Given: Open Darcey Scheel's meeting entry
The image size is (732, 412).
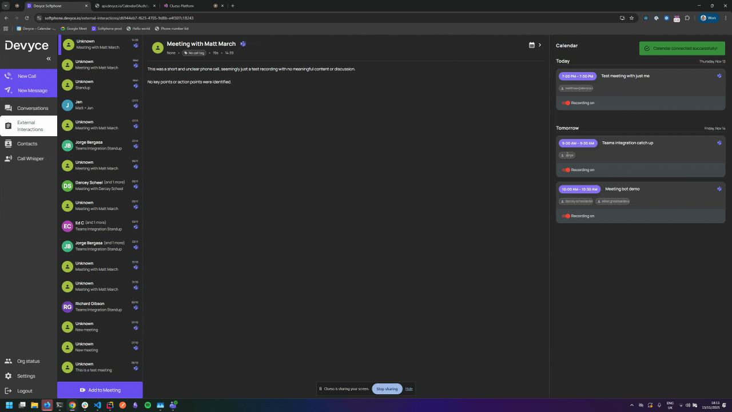Looking at the screenshot, I should [x=100, y=185].
